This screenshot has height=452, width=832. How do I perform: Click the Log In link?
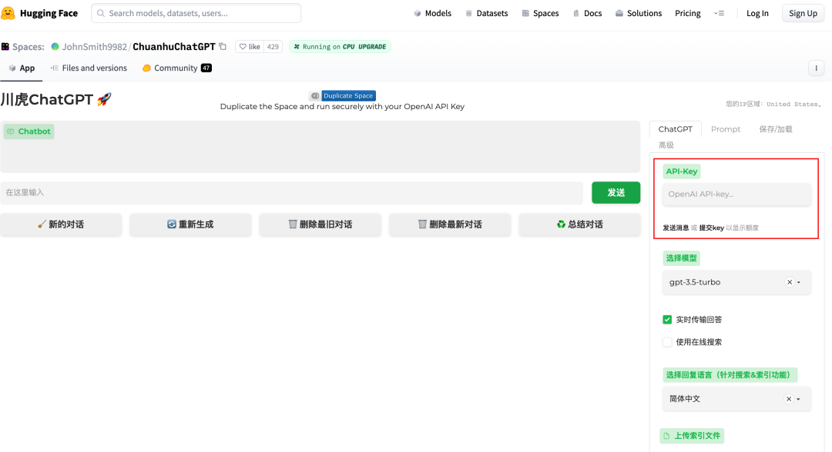757,13
